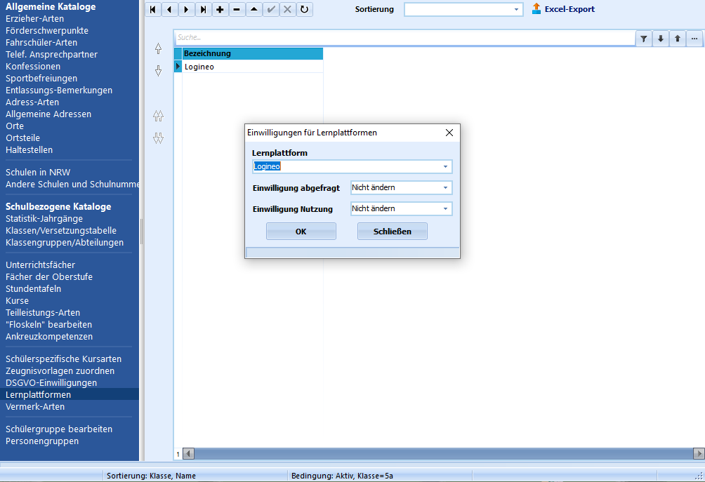The width and height of the screenshot is (705, 482).
Task: Open Förderschwerpunkte catalog
Action: [x=47, y=31]
